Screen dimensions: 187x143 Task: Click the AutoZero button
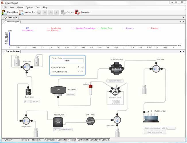pyautogui.click(x=70, y=94)
